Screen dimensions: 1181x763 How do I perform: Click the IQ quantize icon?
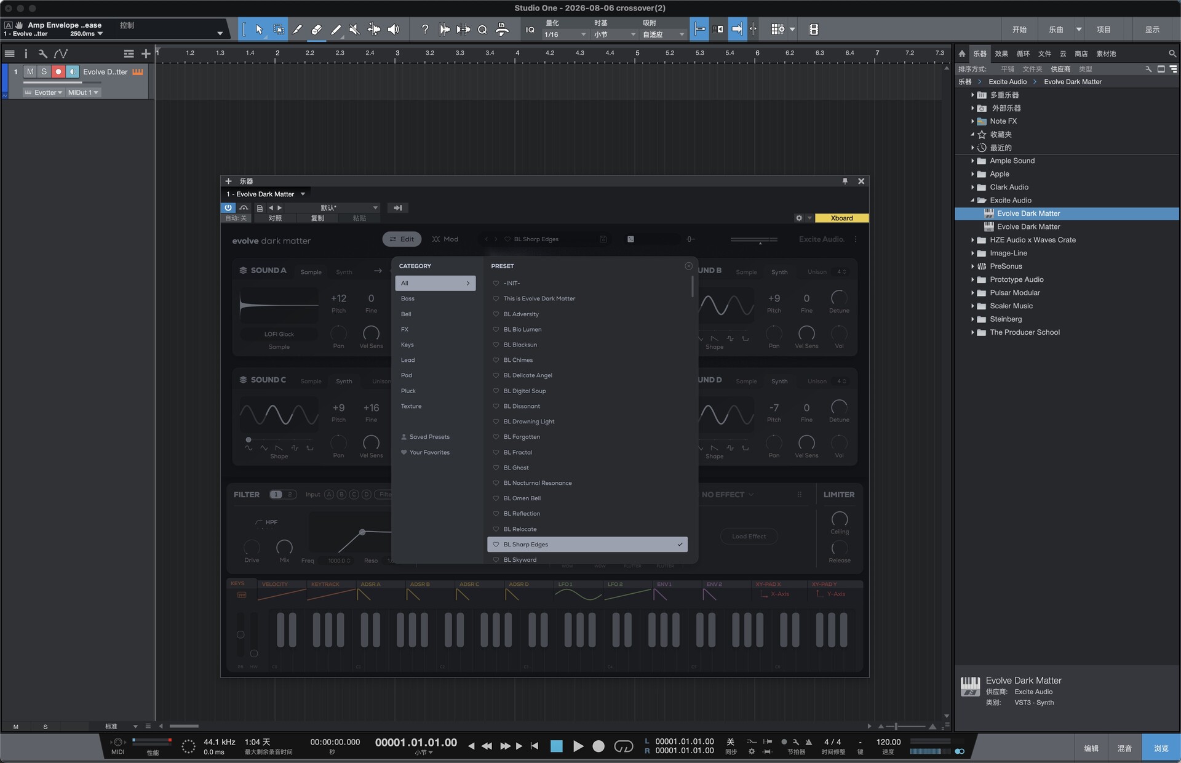point(530,29)
